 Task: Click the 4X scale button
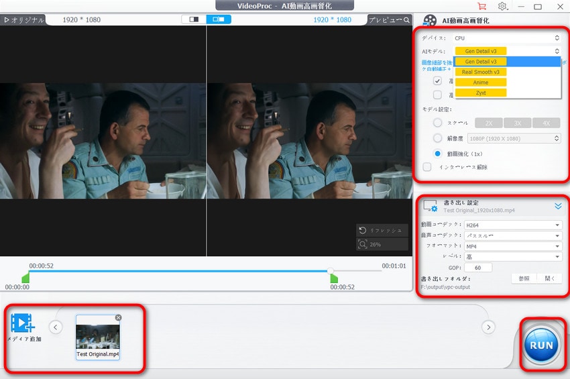(546, 123)
